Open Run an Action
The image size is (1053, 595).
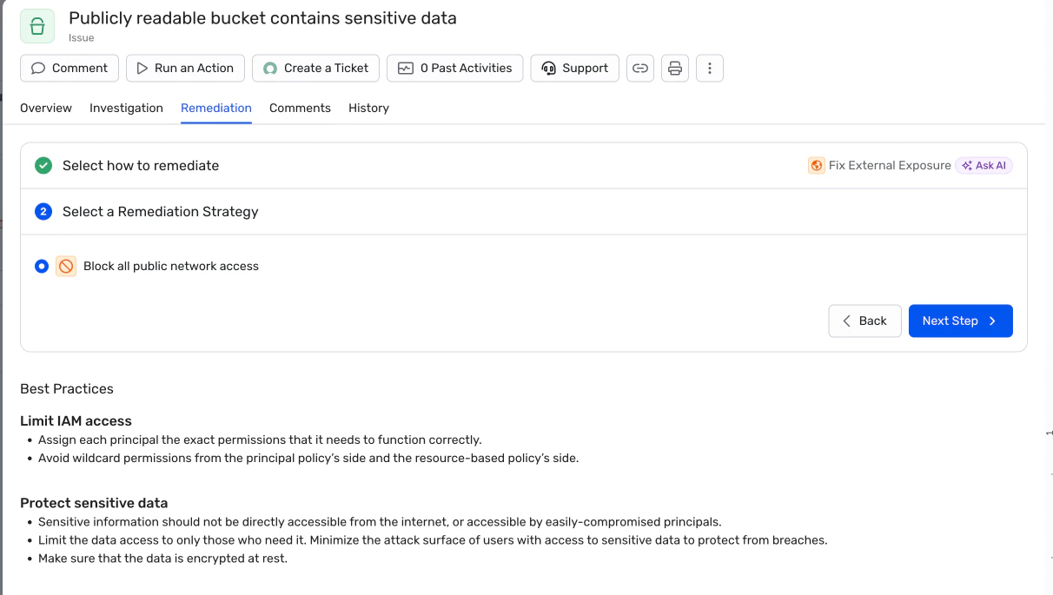[185, 68]
